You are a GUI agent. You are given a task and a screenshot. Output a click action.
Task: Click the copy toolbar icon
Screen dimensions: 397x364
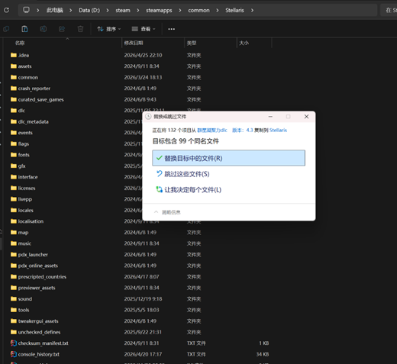coord(6,29)
